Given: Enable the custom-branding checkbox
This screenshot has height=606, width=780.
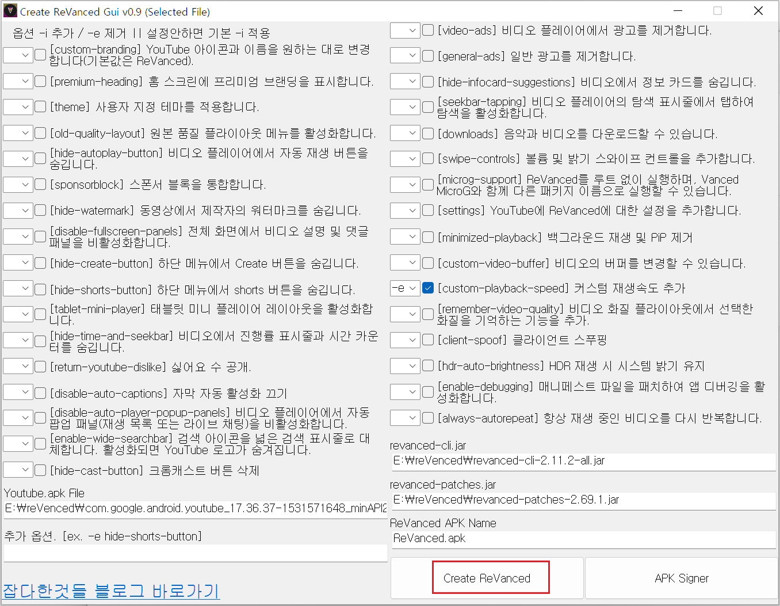Looking at the screenshot, I should pos(40,55).
